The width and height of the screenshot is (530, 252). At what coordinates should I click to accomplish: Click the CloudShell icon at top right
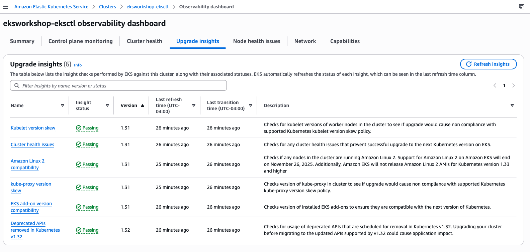pos(522,7)
